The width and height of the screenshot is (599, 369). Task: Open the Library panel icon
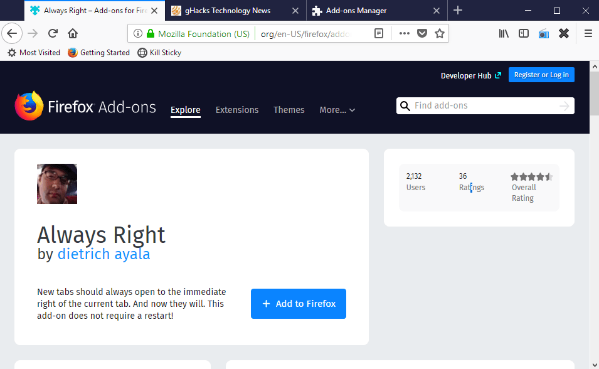tap(504, 33)
